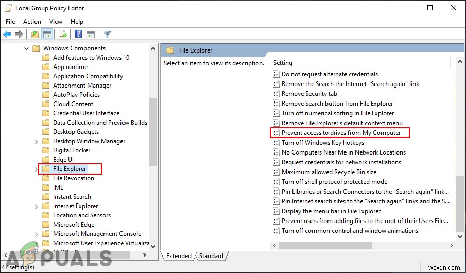This screenshot has height=273, width=466.
Task: Expand the Desktop Window Manager node
Action: tap(36, 142)
